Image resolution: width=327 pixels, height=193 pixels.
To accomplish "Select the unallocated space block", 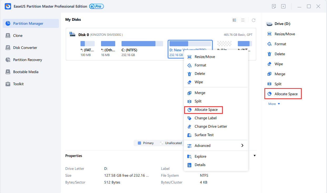I will coord(224,44).
